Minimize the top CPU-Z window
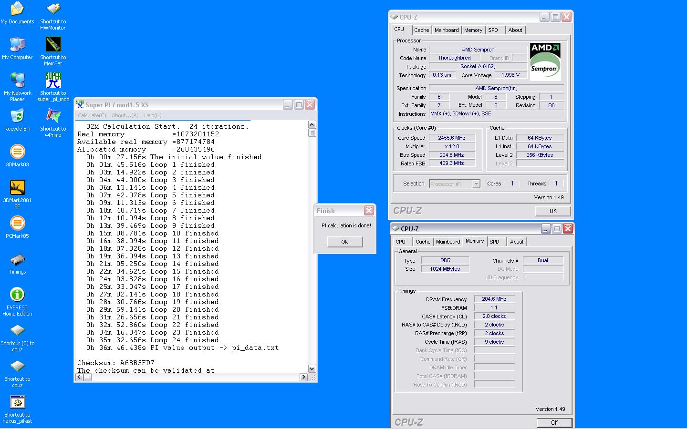 pyautogui.click(x=544, y=17)
